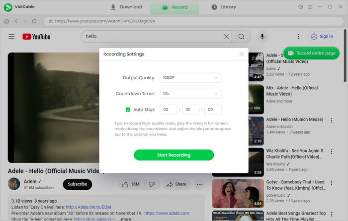348x221 pixels.
Task: Sign in to YouTube
Action: pyautogui.click(x=322, y=37)
